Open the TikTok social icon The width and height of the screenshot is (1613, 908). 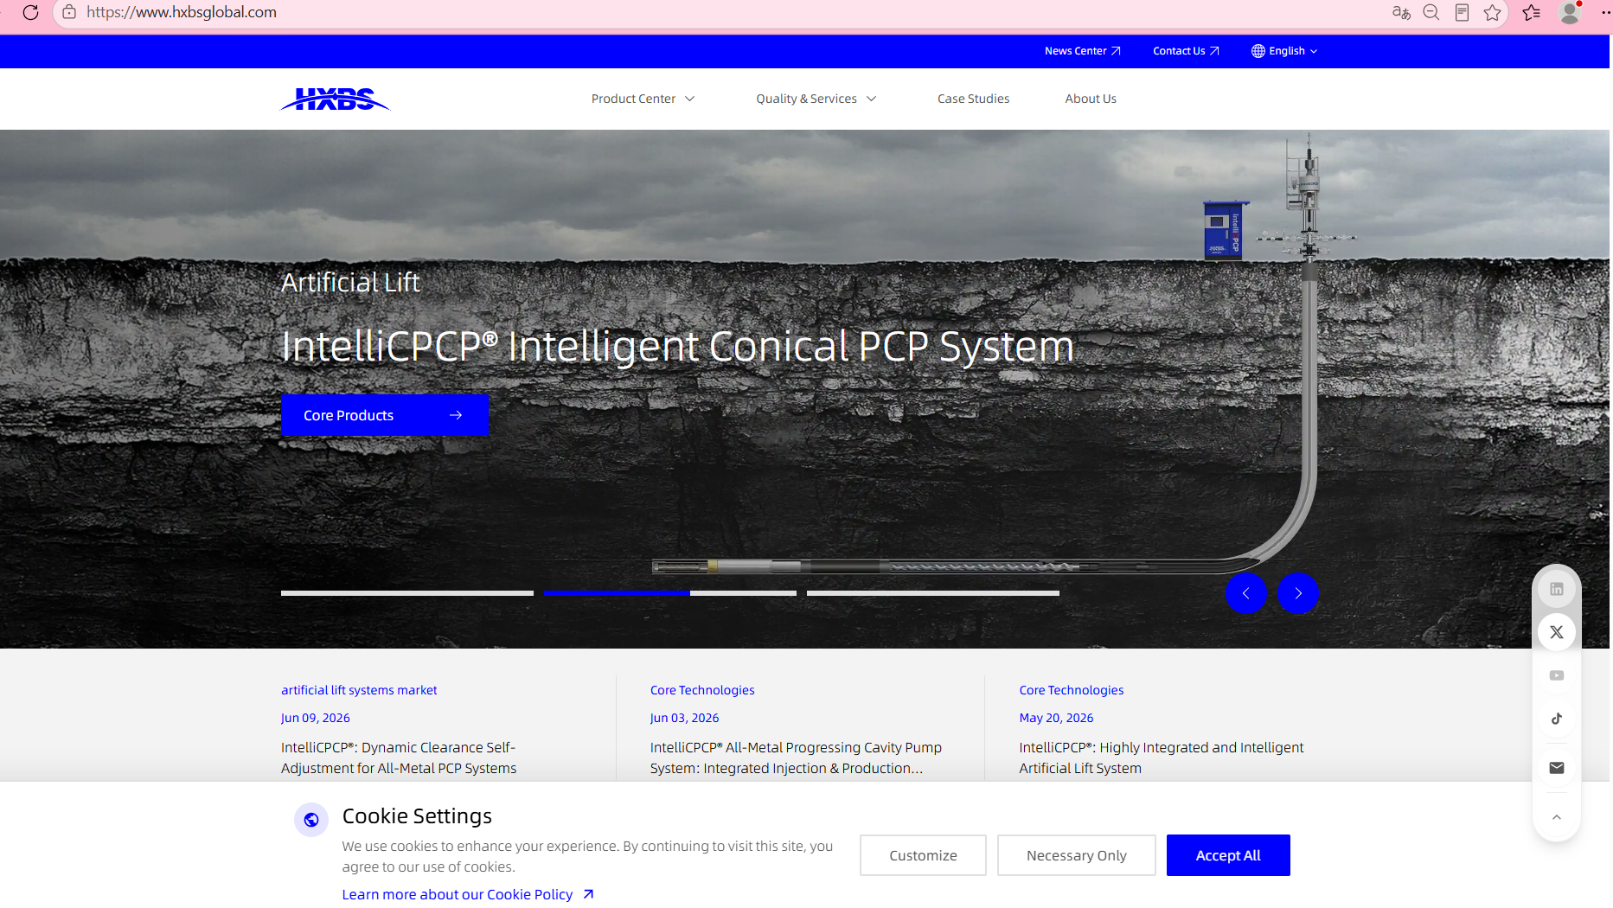click(1557, 719)
